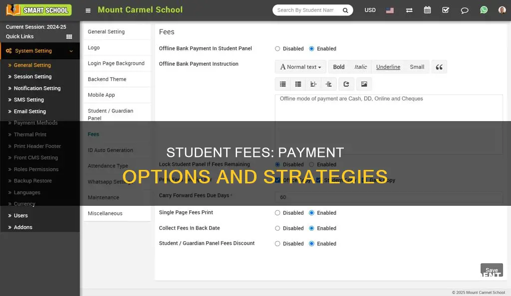The height and width of the screenshot is (296, 511).
Task: Disable Offline Bank Payment In Student Panel
Action: pyautogui.click(x=277, y=49)
